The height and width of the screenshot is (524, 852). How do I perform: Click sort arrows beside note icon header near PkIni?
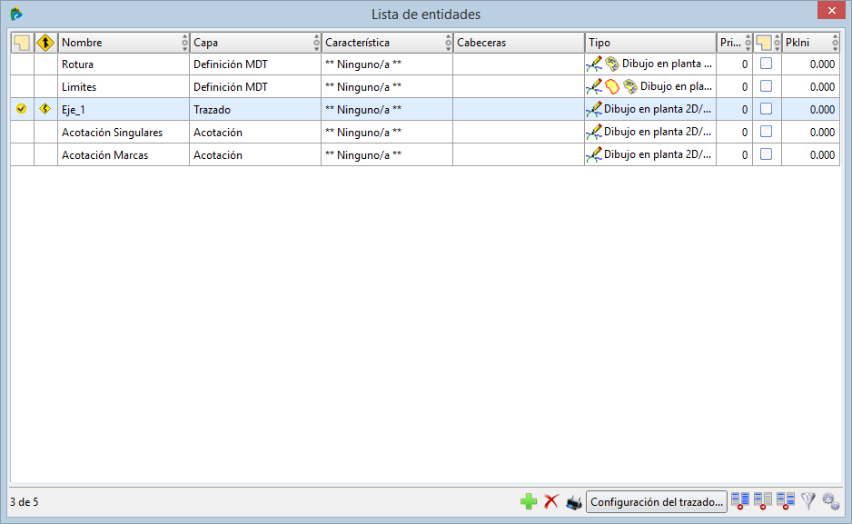[x=777, y=43]
